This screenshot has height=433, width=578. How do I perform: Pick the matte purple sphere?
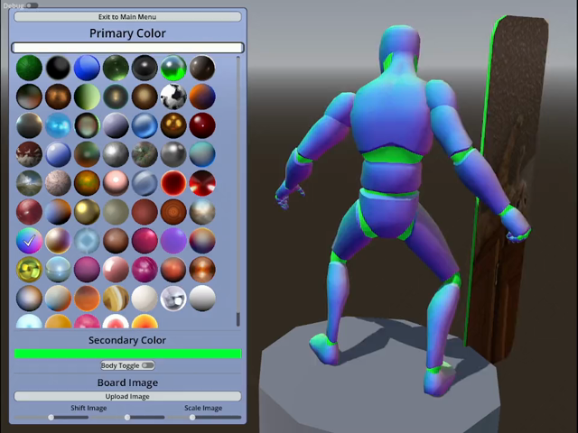click(x=173, y=241)
